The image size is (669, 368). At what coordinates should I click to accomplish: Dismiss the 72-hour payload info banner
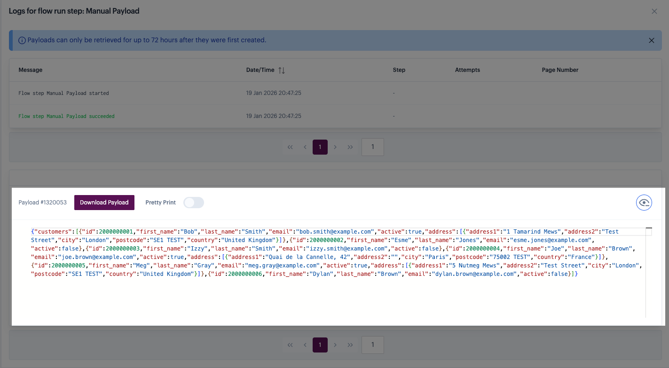pyautogui.click(x=651, y=40)
